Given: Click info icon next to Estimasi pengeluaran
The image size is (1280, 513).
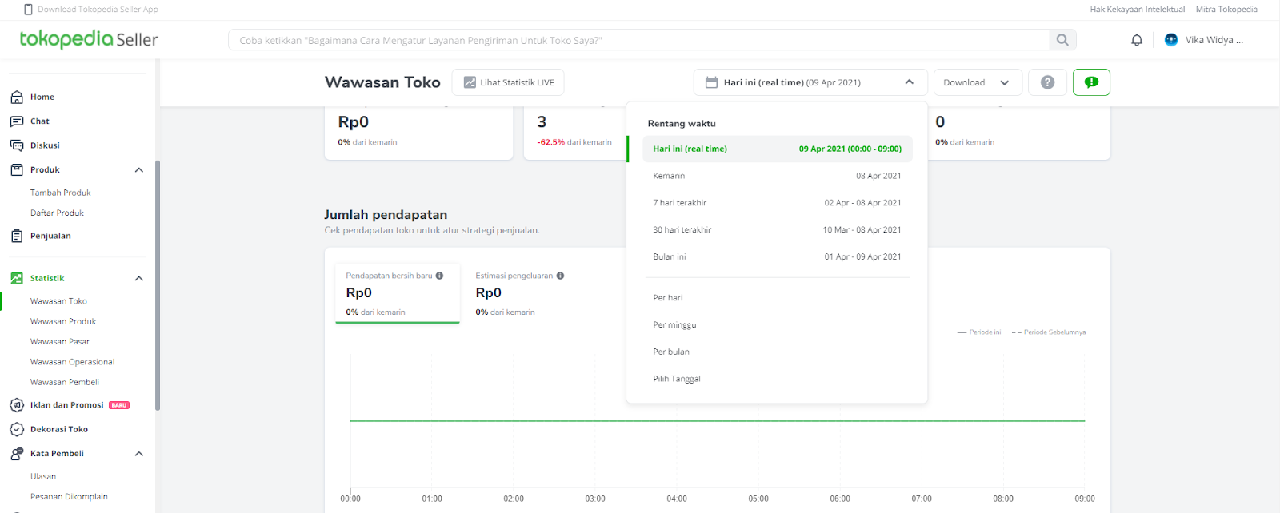Looking at the screenshot, I should click(x=560, y=276).
